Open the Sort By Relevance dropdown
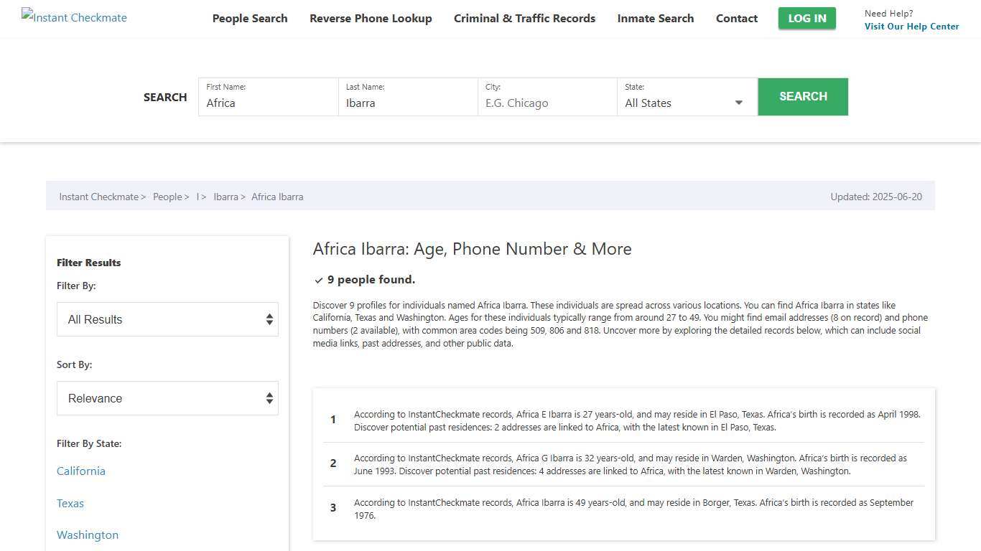This screenshot has height=551, width=981. click(167, 398)
